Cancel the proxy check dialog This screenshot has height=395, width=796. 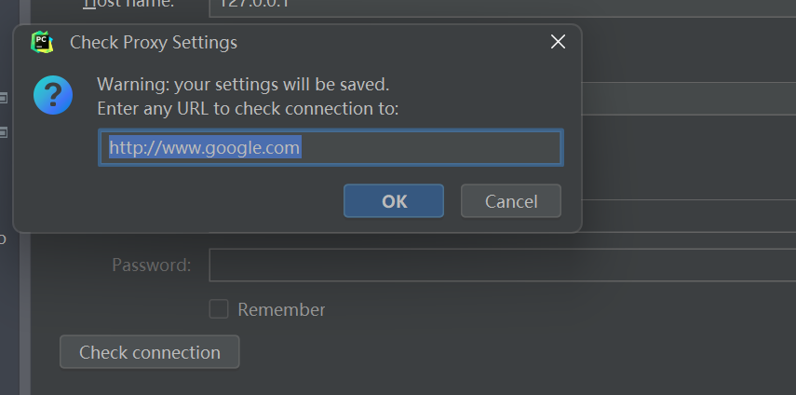511,201
